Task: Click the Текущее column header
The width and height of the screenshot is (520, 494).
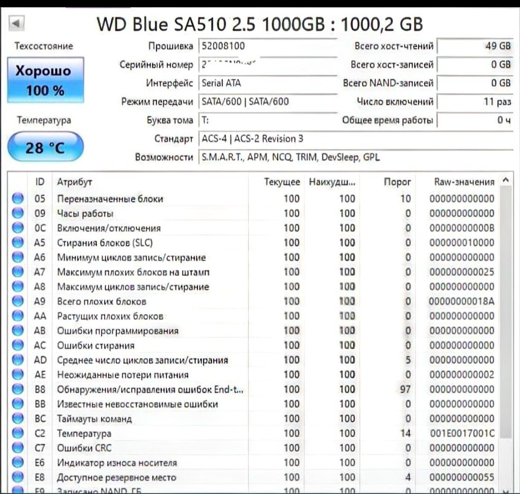Action: [276, 182]
